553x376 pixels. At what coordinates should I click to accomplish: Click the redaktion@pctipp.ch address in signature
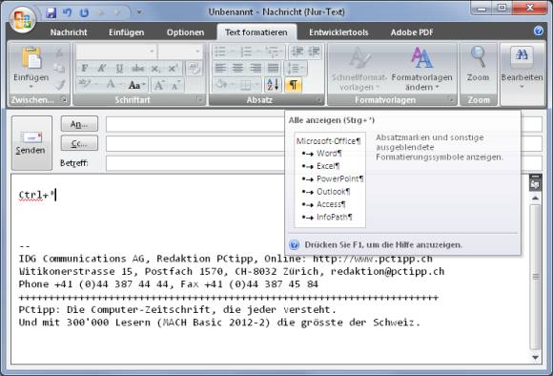point(387,271)
